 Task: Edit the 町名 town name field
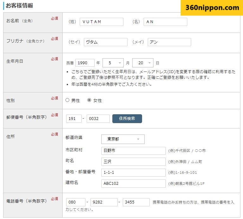coord(133,162)
